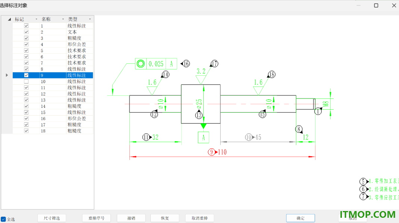Click the 尺寸筛选 button

52,218
